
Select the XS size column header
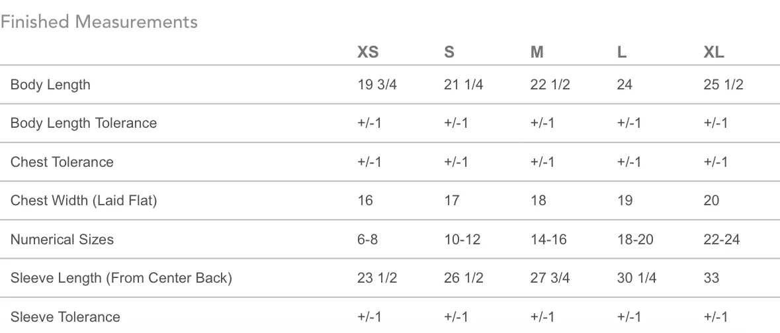[x=368, y=52]
